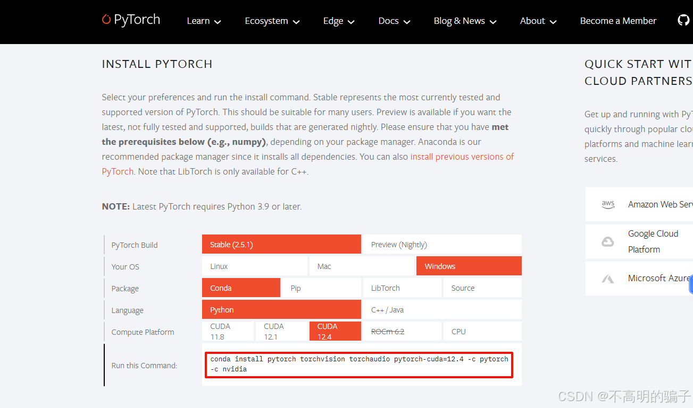Open the Ecosystem menu
693x408 pixels.
pyautogui.click(x=272, y=21)
